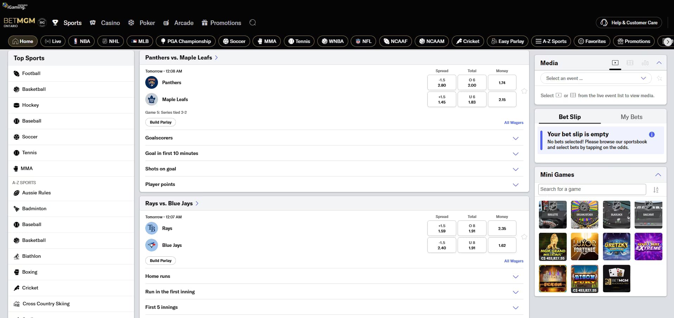Select the stats view icon in Media panel
This screenshot has height=318, width=674.
pyautogui.click(x=645, y=63)
